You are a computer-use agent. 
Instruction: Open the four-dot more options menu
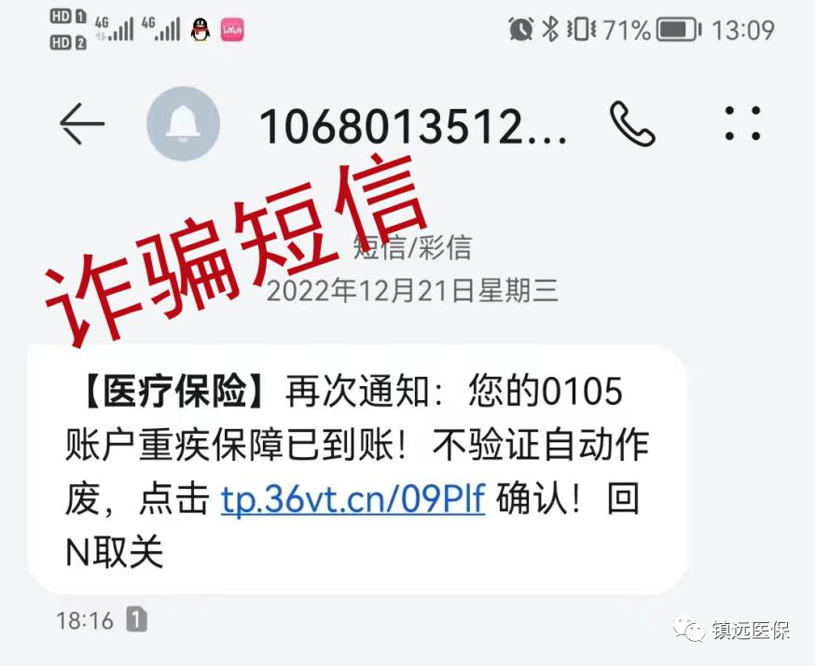click(742, 123)
